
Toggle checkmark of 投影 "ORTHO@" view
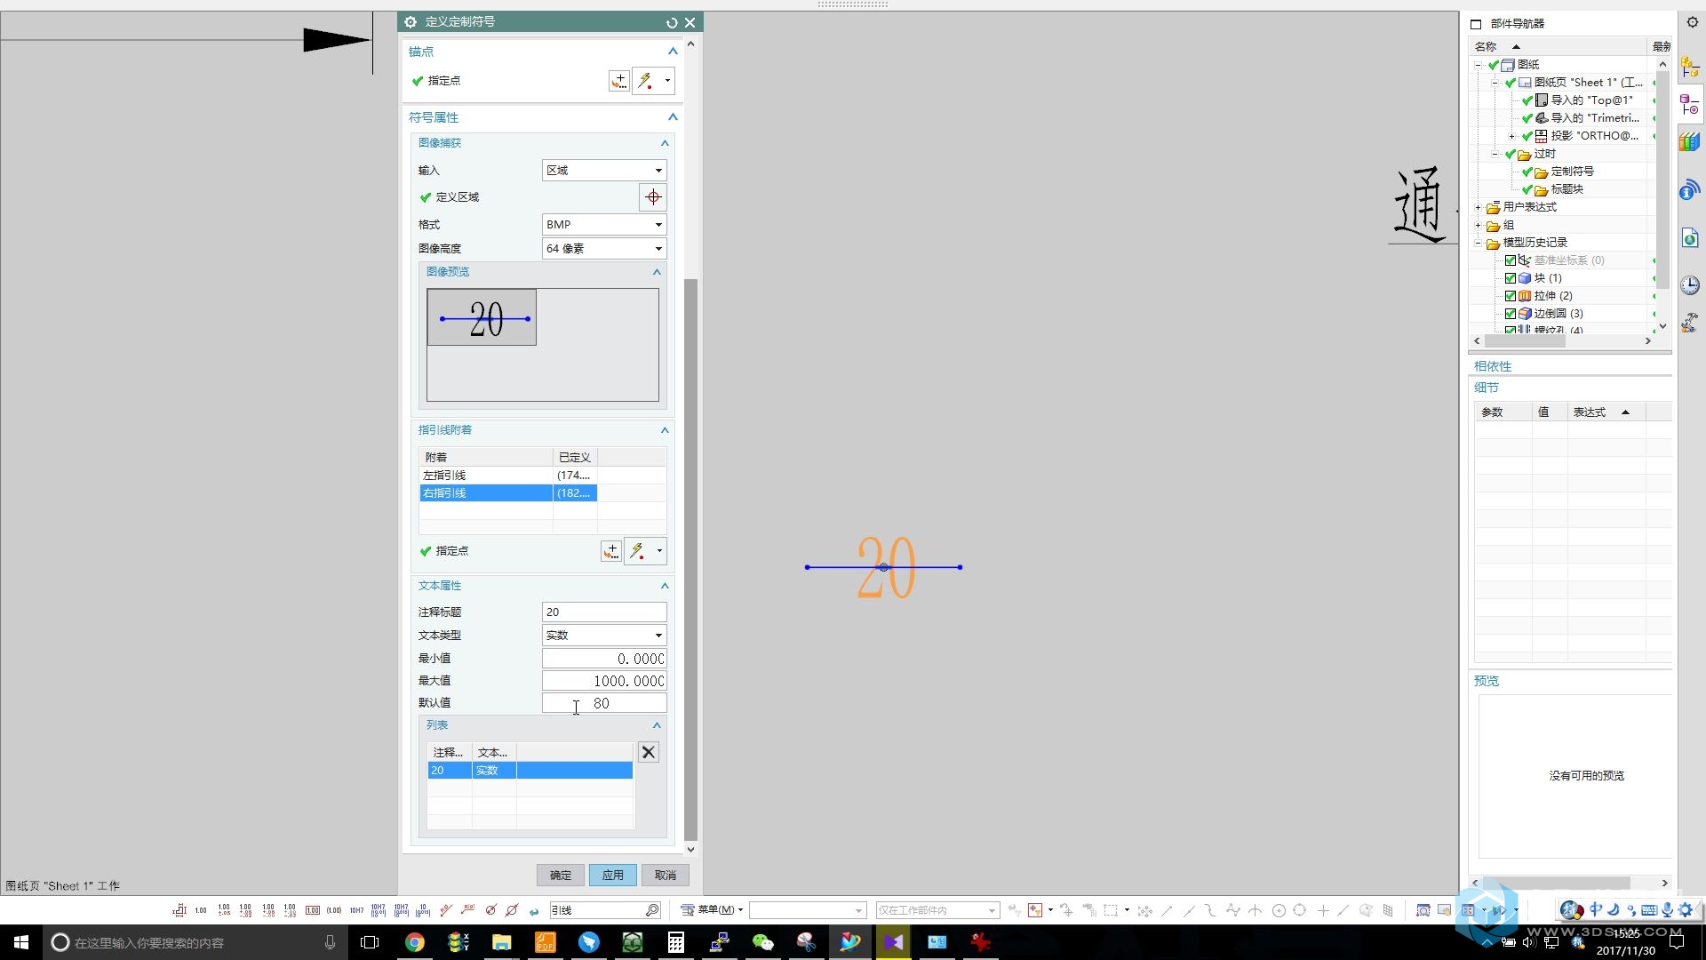(1527, 136)
